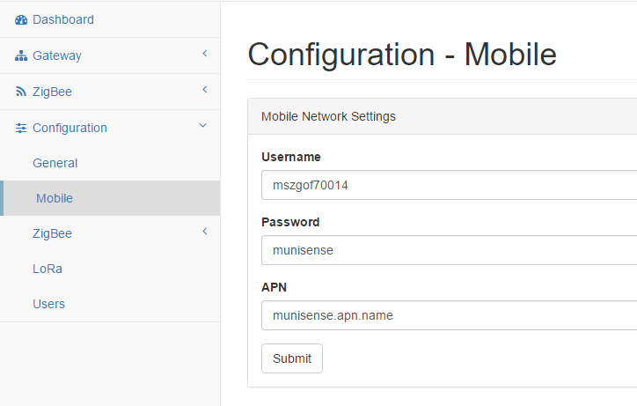Expand the ZigBee submenu under Configuration
The width and height of the screenshot is (637, 406).
(x=204, y=233)
